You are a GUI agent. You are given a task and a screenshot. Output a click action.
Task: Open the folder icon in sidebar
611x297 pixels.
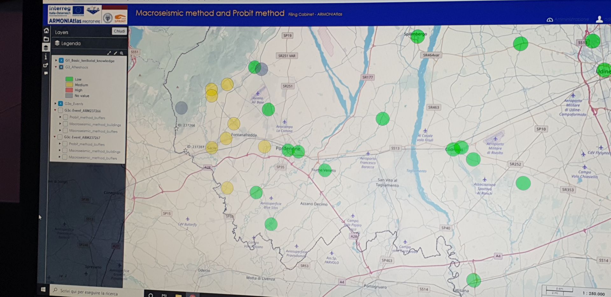click(x=46, y=39)
